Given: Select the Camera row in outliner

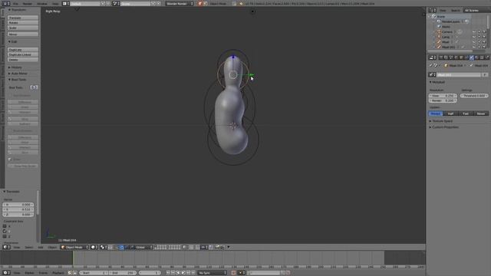Looking at the screenshot, I should pos(447,32).
